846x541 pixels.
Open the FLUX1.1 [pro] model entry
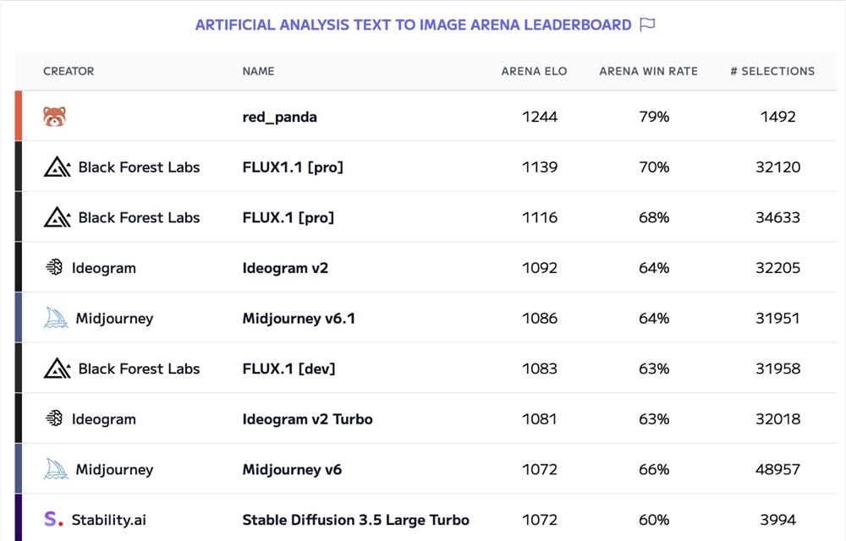click(293, 167)
